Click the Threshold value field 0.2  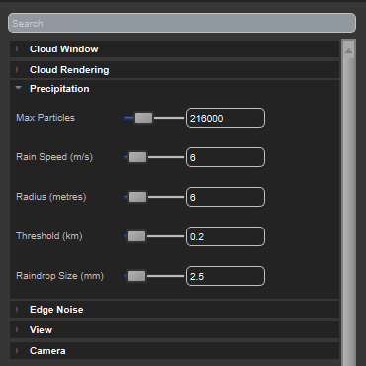pyautogui.click(x=226, y=236)
